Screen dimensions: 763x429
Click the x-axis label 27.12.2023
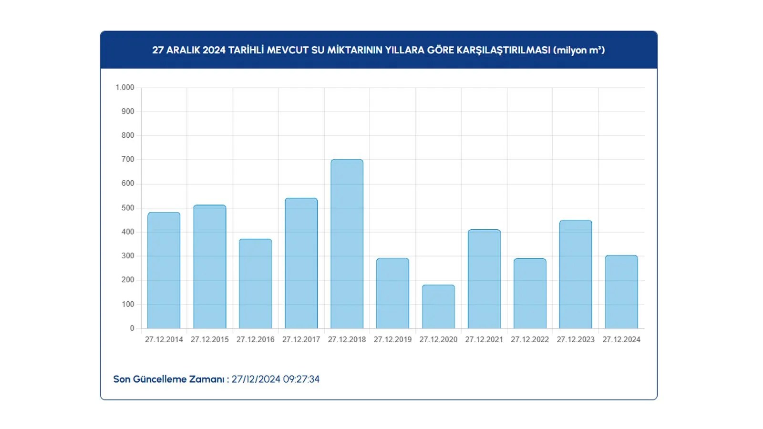click(576, 339)
